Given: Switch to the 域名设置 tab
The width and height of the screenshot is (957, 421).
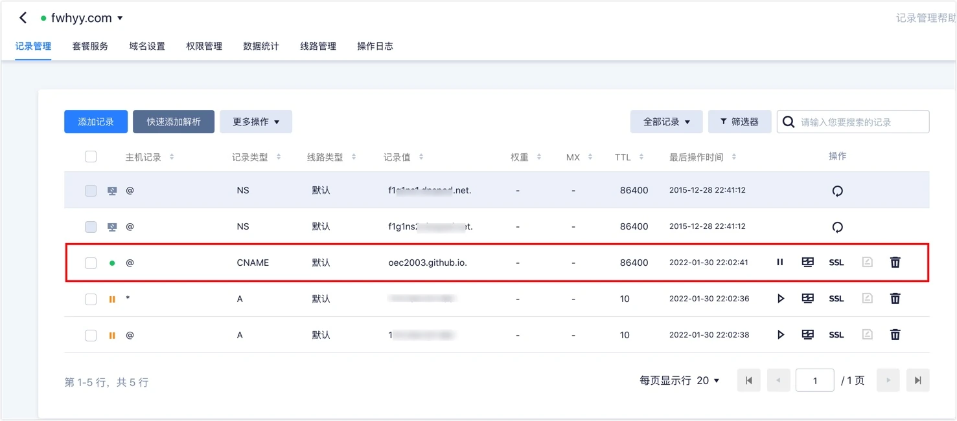Looking at the screenshot, I should (x=147, y=46).
